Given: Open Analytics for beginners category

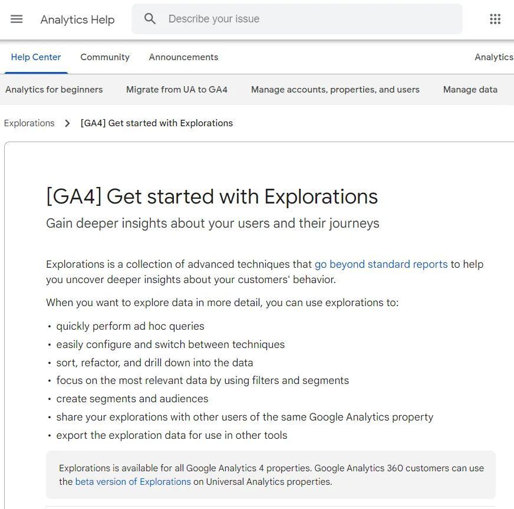Looking at the screenshot, I should (54, 90).
